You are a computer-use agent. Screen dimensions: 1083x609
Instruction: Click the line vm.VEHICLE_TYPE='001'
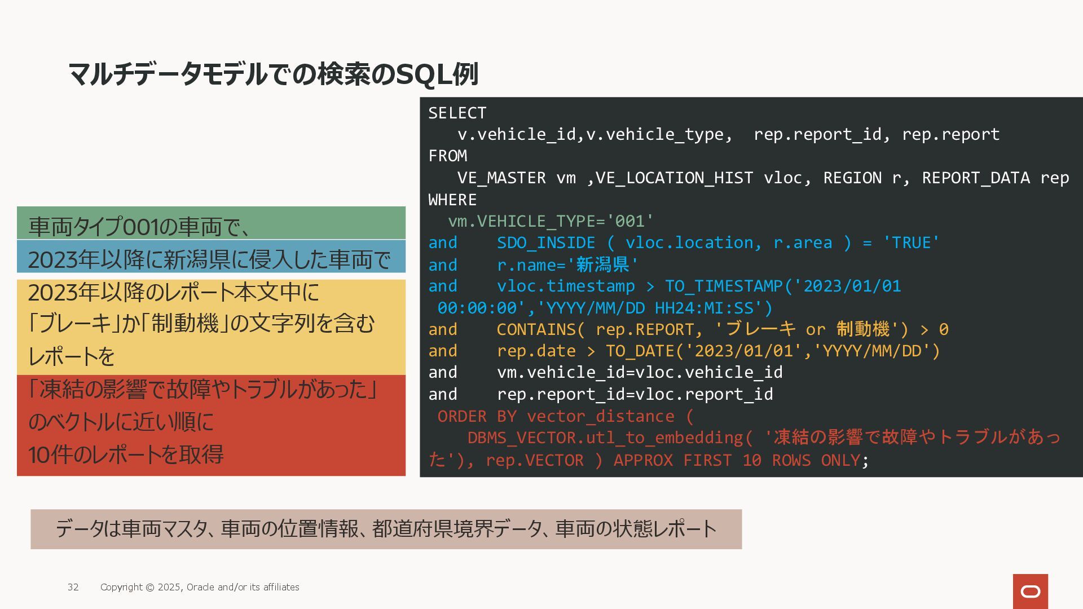click(x=551, y=221)
